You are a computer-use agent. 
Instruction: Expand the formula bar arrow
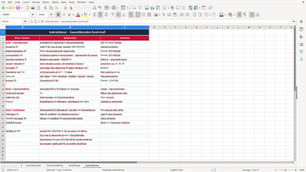pyautogui.click(x=294, y=21)
